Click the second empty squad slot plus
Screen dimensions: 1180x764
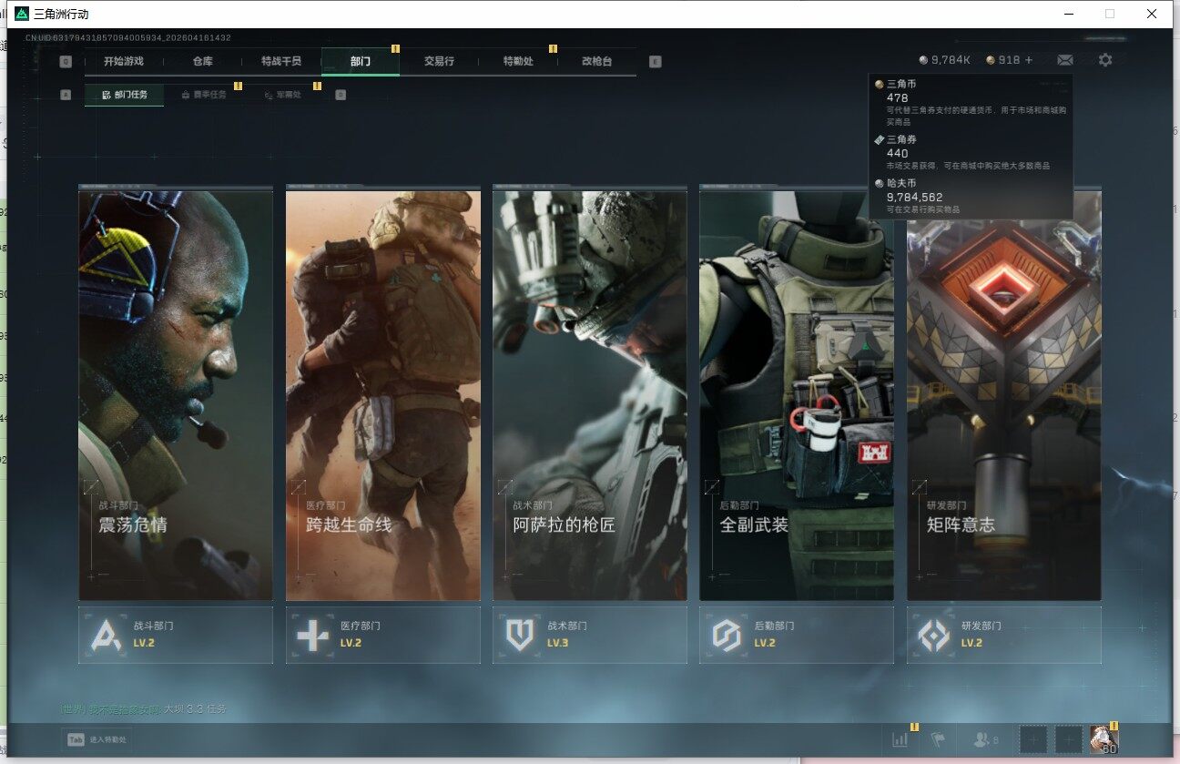pyautogui.click(x=1068, y=739)
